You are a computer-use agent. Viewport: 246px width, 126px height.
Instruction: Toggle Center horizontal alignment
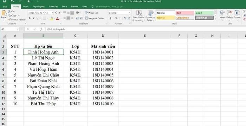tap(68, 18)
